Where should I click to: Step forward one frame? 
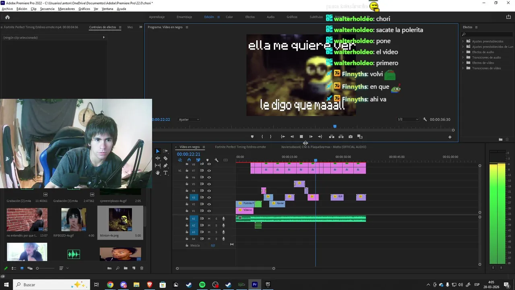pyautogui.click(x=311, y=137)
